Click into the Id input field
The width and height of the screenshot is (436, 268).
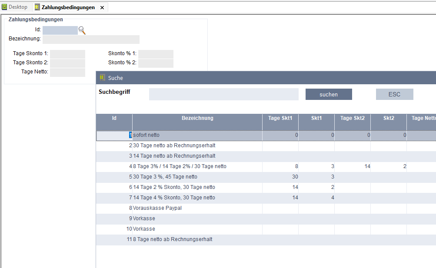point(60,30)
